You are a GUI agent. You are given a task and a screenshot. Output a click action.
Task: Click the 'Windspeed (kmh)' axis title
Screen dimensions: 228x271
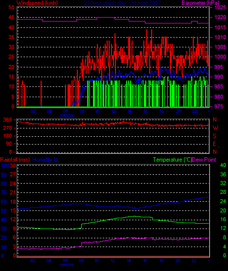coord(37,3)
